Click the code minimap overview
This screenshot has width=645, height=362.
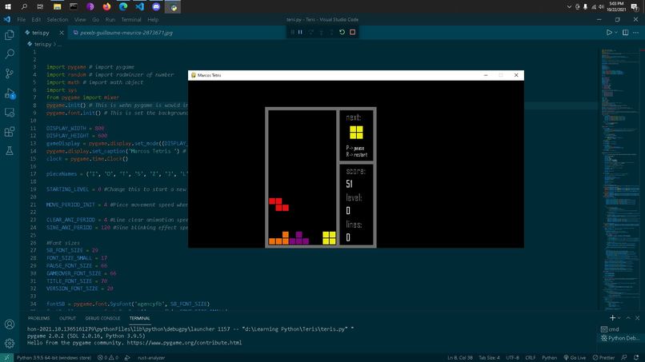point(619,179)
